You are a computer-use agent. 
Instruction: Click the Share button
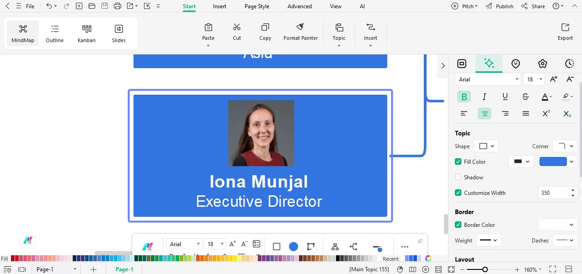tap(533, 6)
